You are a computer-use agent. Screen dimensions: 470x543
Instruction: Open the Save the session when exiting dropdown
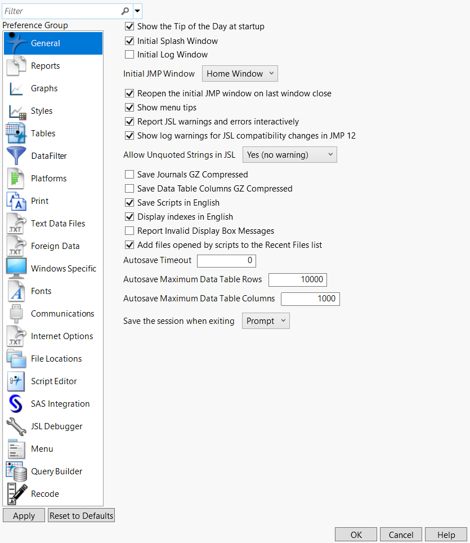(265, 321)
